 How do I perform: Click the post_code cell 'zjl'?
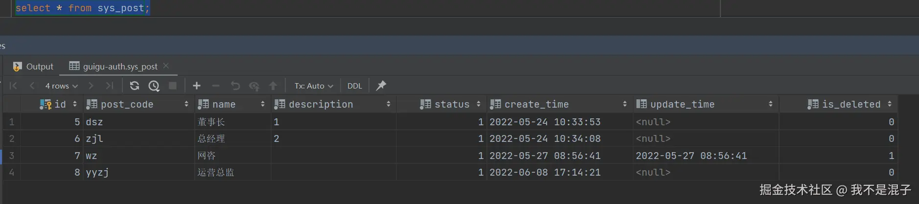(138, 138)
